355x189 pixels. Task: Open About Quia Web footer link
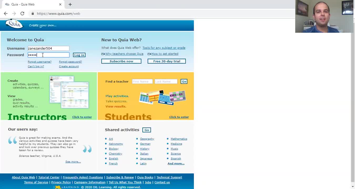(23, 177)
